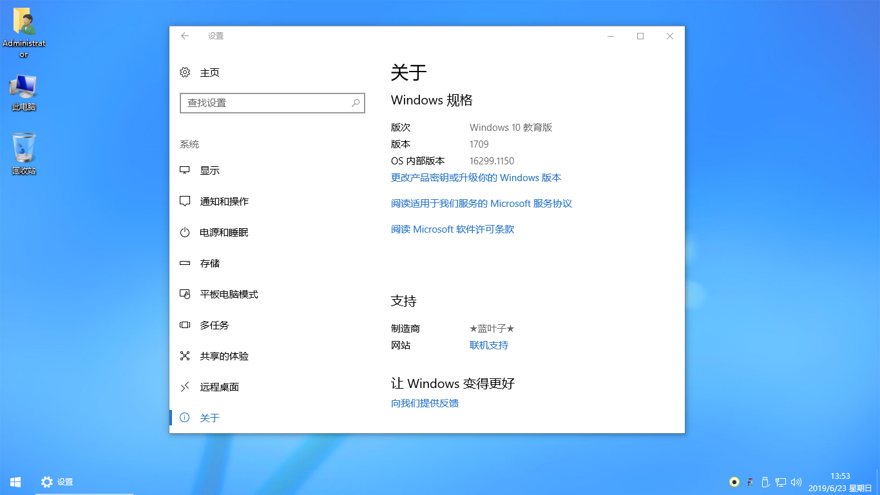Open 共享的体验 shared experiences
Viewport: 880px width, 495px height.
267,356
